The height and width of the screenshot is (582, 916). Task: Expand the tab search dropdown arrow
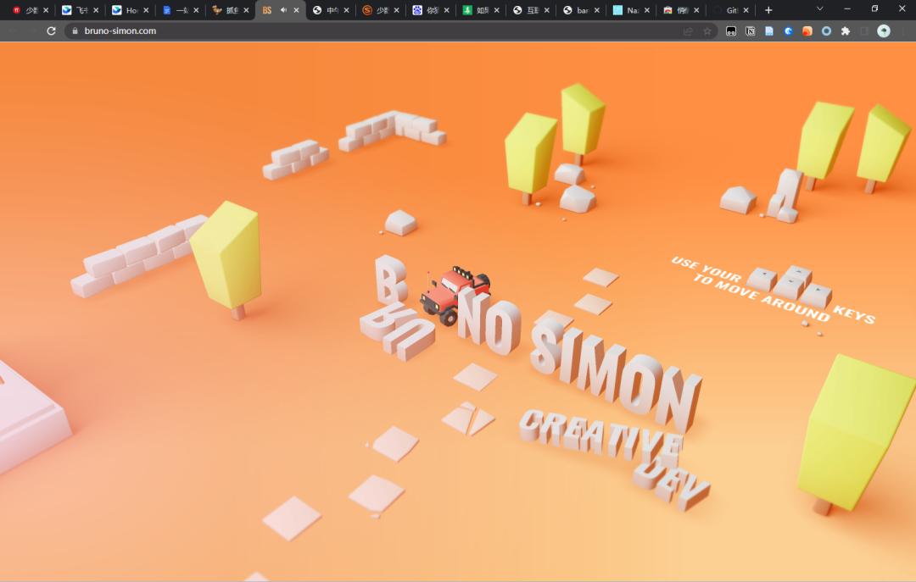click(x=819, y=9)
